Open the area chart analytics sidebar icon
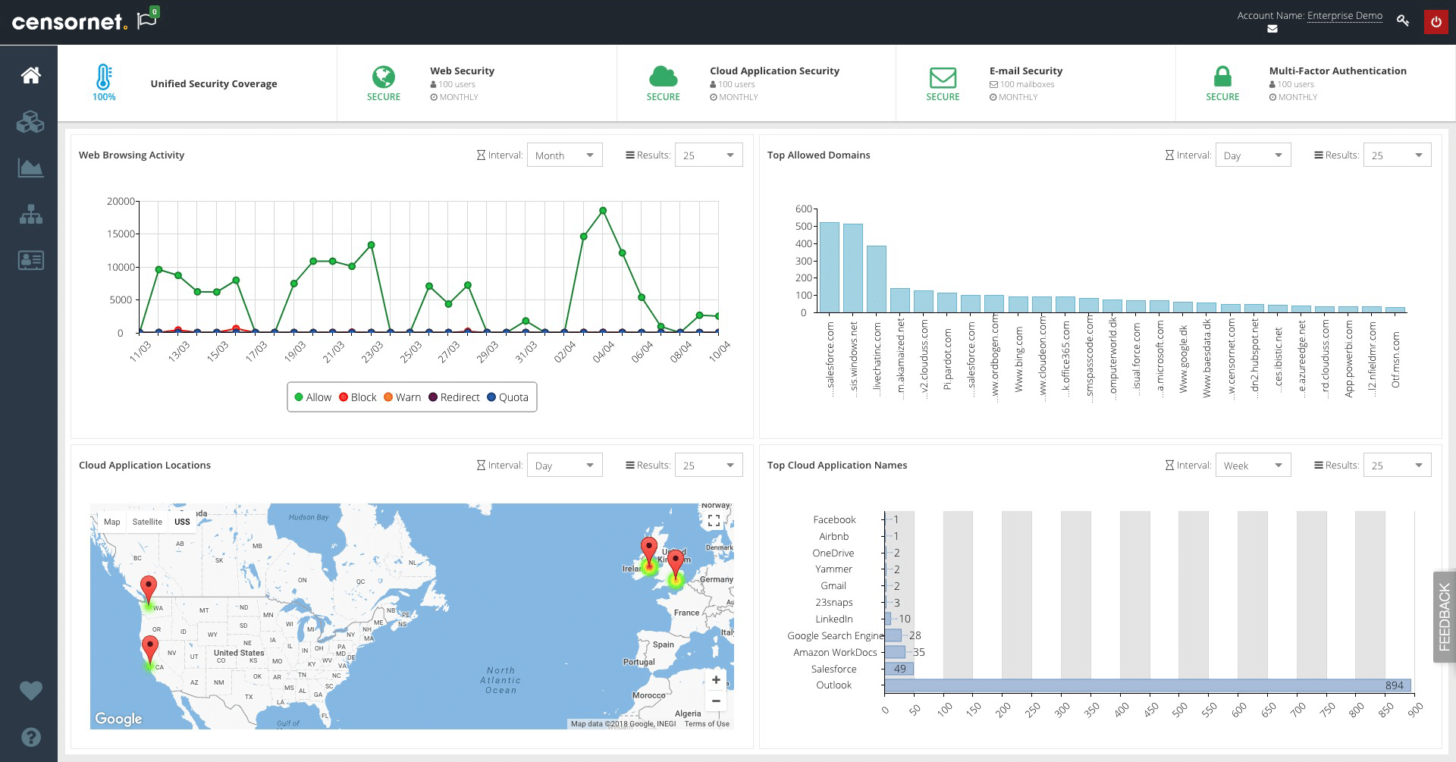 pyautogui.click(x=30, y=168)
